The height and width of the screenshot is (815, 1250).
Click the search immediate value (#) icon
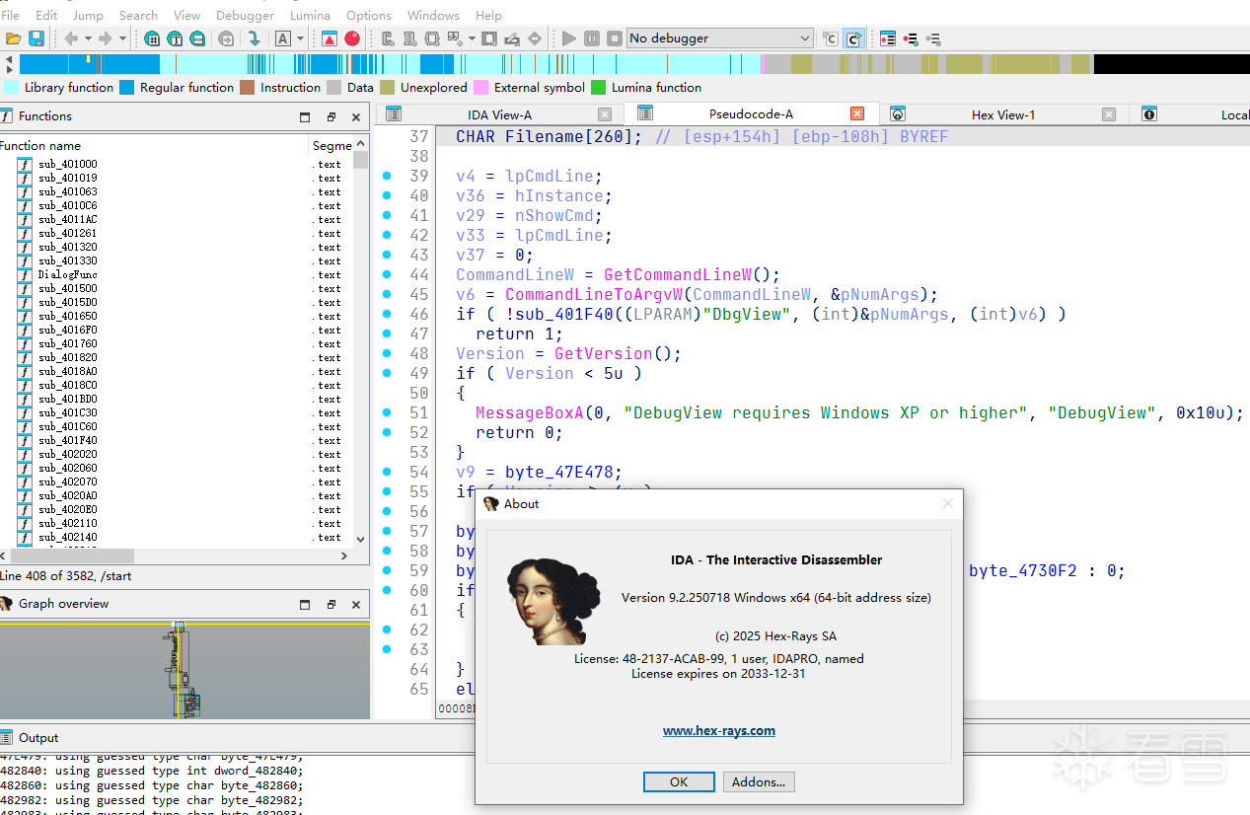152,38
